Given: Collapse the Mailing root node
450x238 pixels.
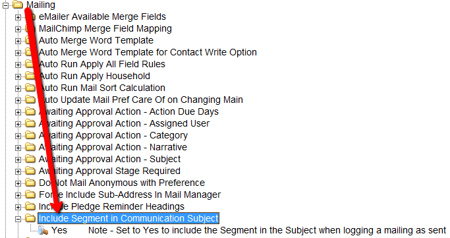Looking at the screenshot, I should tap(5, 5).
